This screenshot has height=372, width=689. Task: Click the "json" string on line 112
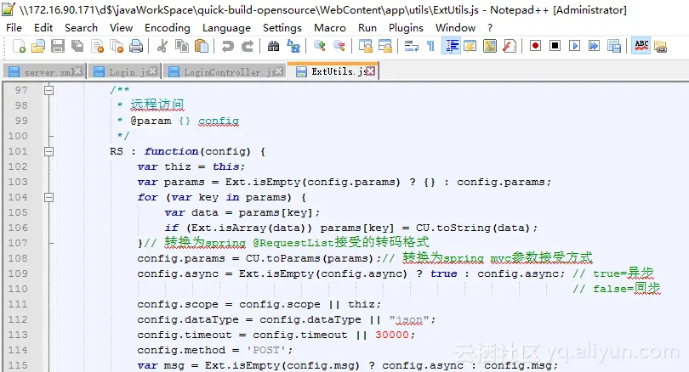[409, 320]
